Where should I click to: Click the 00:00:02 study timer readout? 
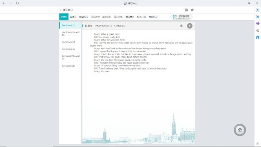(x=184, y=16)
